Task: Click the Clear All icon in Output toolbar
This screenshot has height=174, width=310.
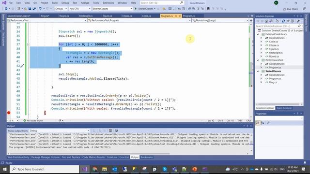Action: (110, 130)
